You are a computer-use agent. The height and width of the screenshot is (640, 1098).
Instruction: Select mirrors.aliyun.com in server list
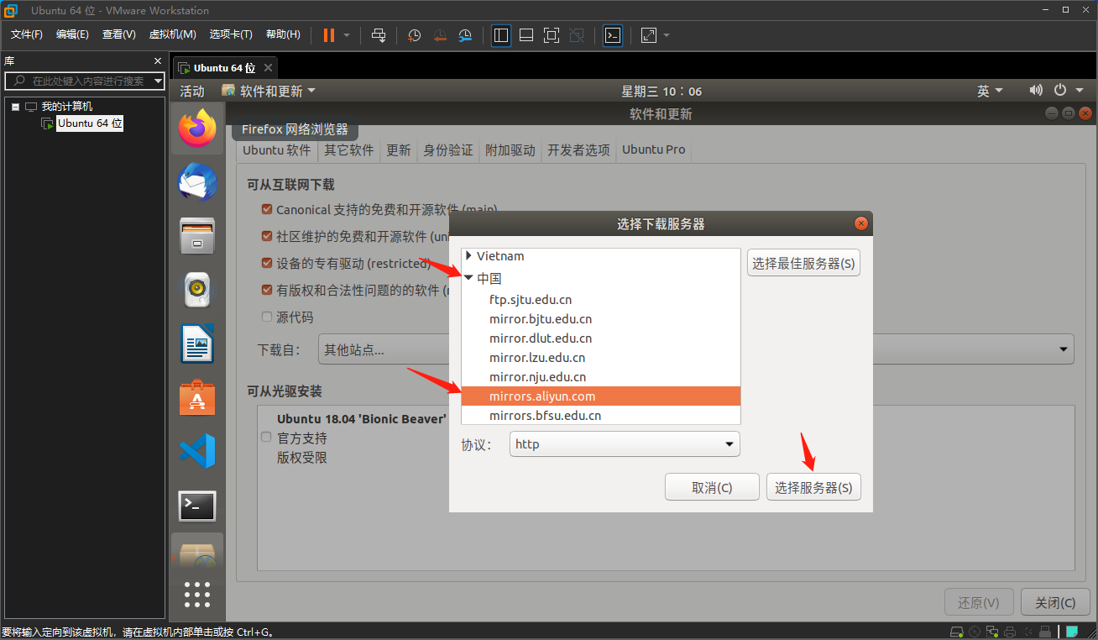click(x=601, y=396)
